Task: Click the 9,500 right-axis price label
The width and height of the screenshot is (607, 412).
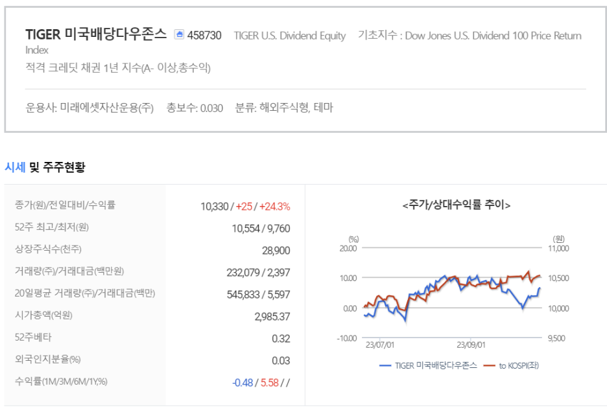Action: coord(556,339)
